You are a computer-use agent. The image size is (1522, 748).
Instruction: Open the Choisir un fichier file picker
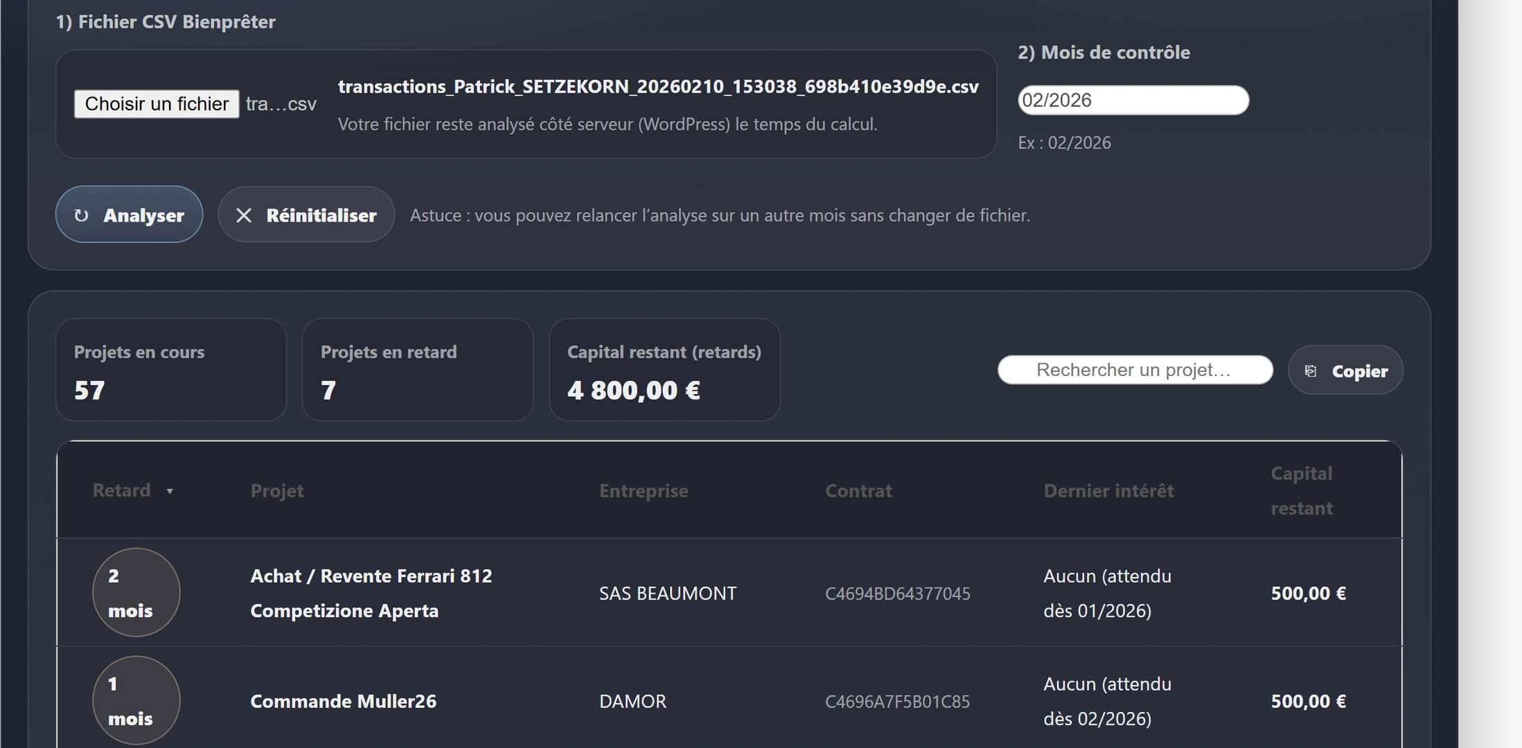coord(157,104)
